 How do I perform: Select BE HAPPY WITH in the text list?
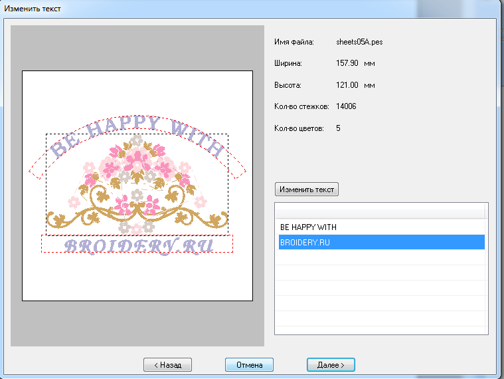[308, 227]
